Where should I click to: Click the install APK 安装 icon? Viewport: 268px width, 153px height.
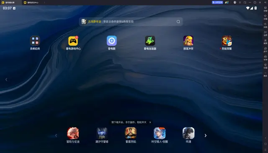(x=265, y=58)
